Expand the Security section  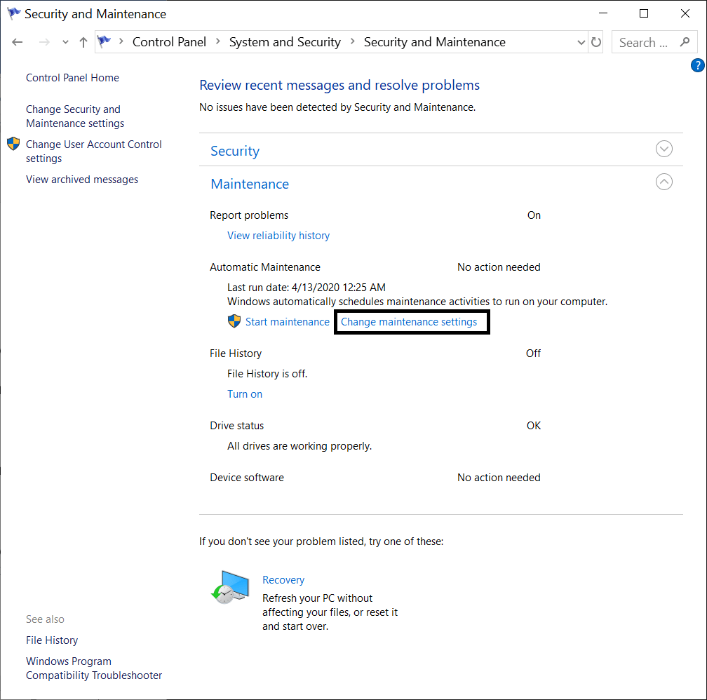click(x=664, y=149)
